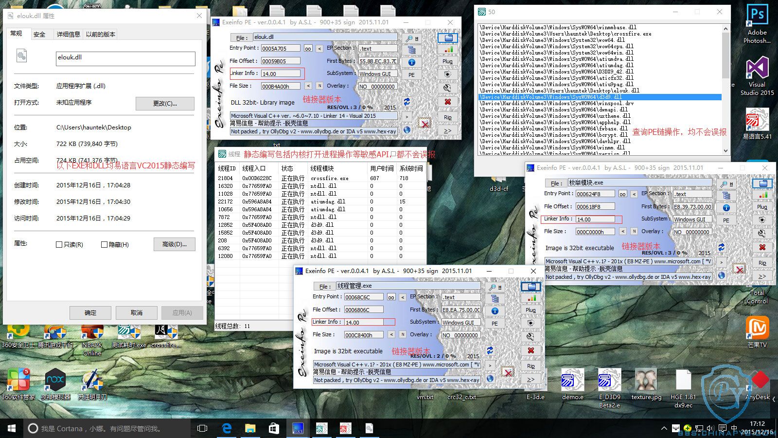Viewport: 778px width, 438px height.
Task: Open section viewer icon in elouk.dll Exeinfo window
Action: (411, 50)
